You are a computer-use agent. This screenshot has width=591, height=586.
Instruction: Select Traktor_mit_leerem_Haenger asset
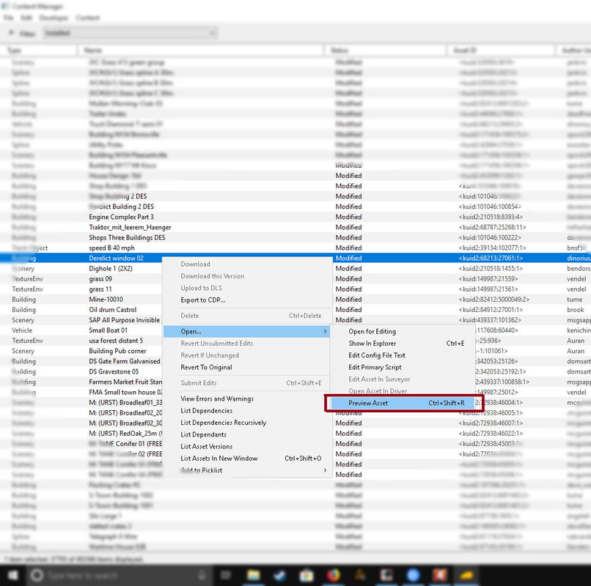[x=295, y=228]
